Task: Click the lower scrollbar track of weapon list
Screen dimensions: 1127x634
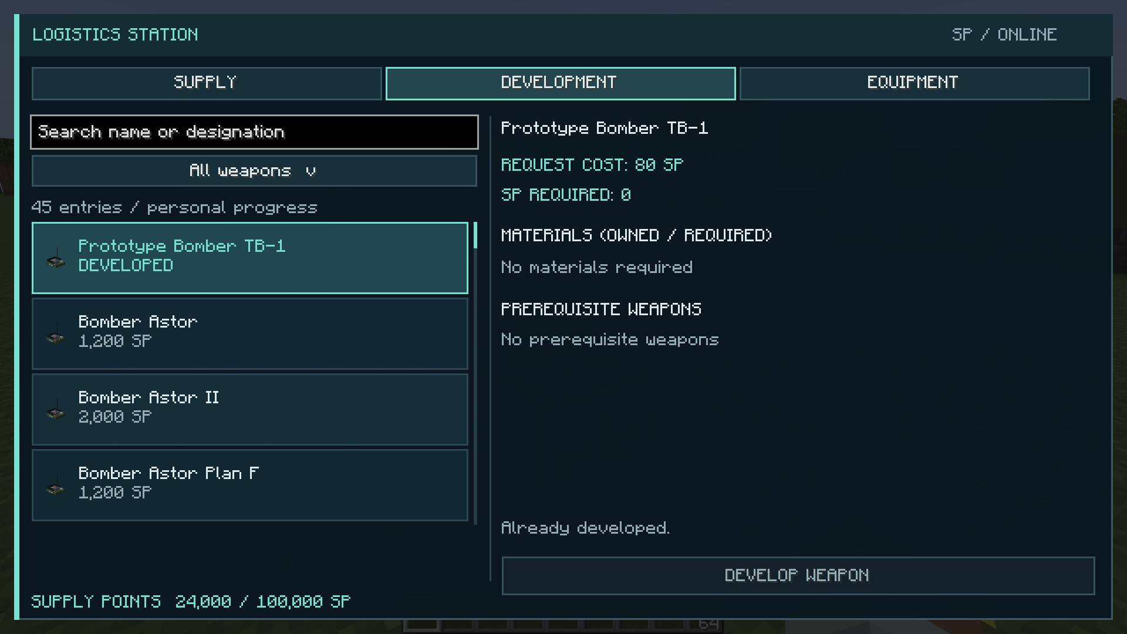Action: (475, 386)
